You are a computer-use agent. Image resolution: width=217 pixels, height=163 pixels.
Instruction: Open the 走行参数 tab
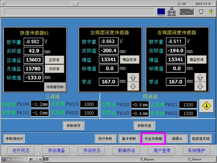[105, 139]
